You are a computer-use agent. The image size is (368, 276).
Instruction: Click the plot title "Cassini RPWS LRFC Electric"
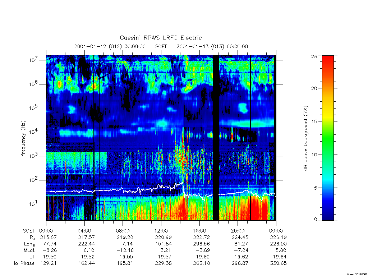point(161,38)
